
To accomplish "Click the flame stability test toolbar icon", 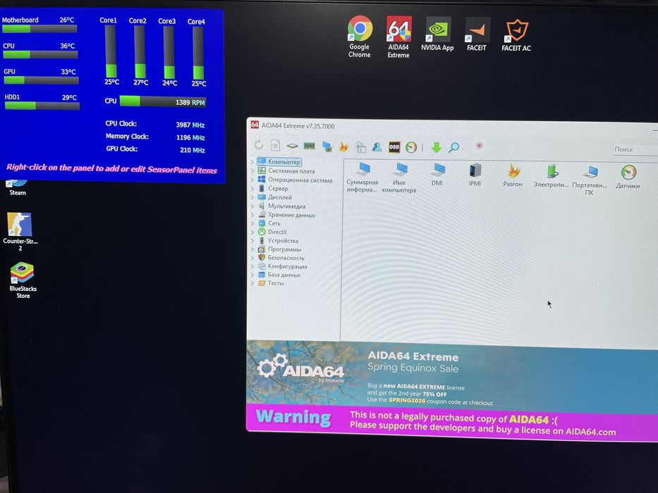I will click(x=343, y=146).
